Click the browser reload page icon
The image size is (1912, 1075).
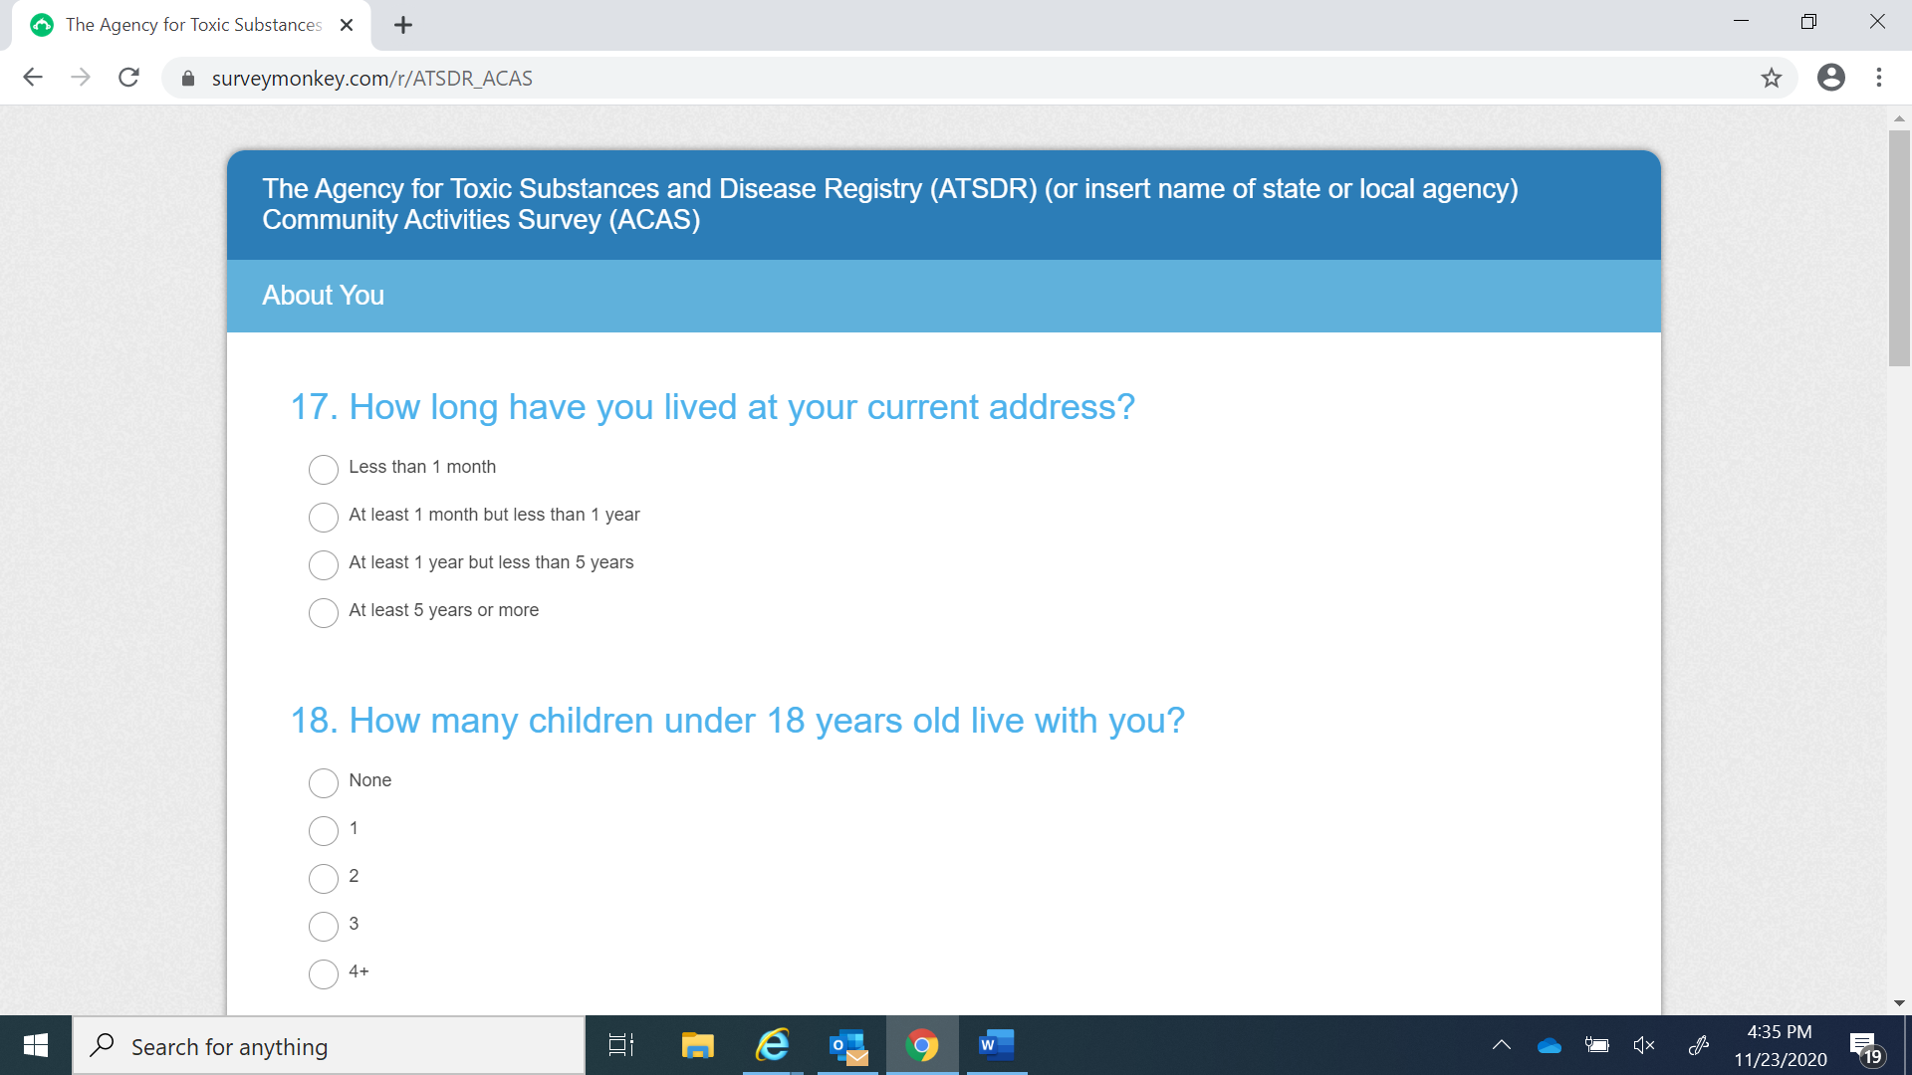(x=128, y=78)
